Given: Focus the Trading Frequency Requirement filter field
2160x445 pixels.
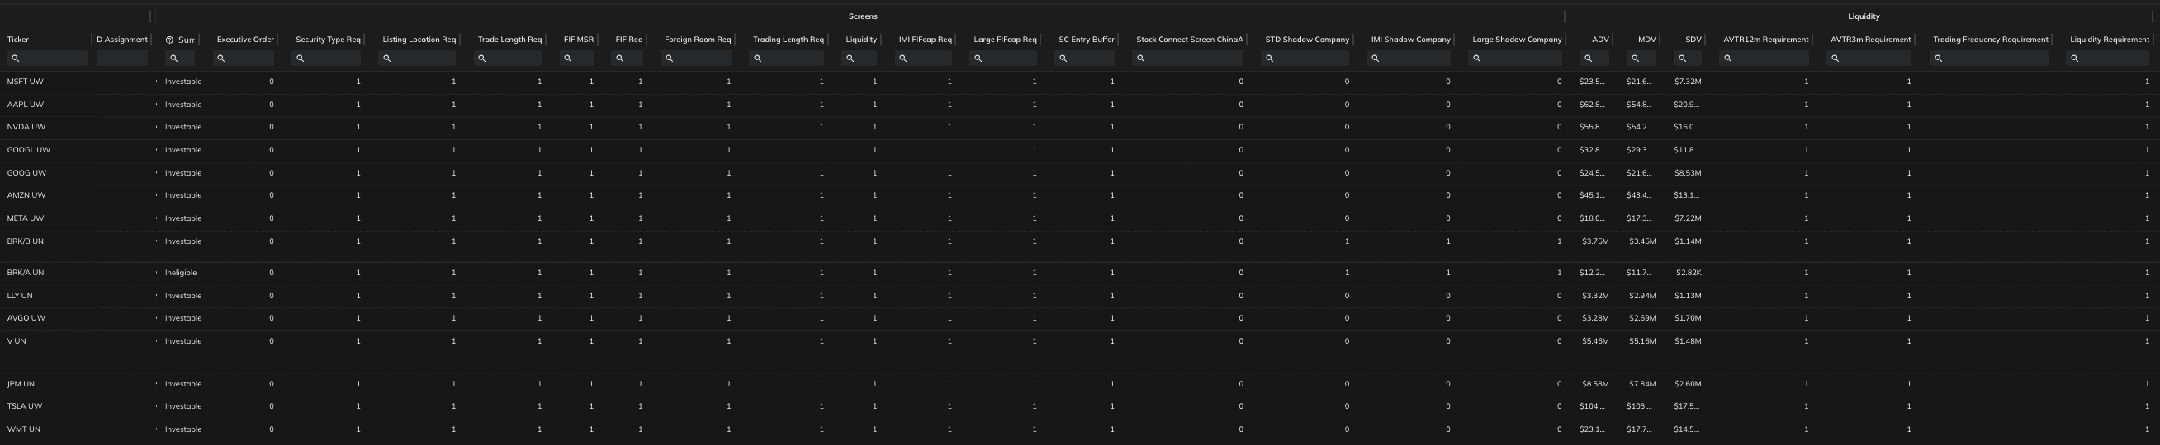Looking at the screenshot, I should [x=1988, y=59].
